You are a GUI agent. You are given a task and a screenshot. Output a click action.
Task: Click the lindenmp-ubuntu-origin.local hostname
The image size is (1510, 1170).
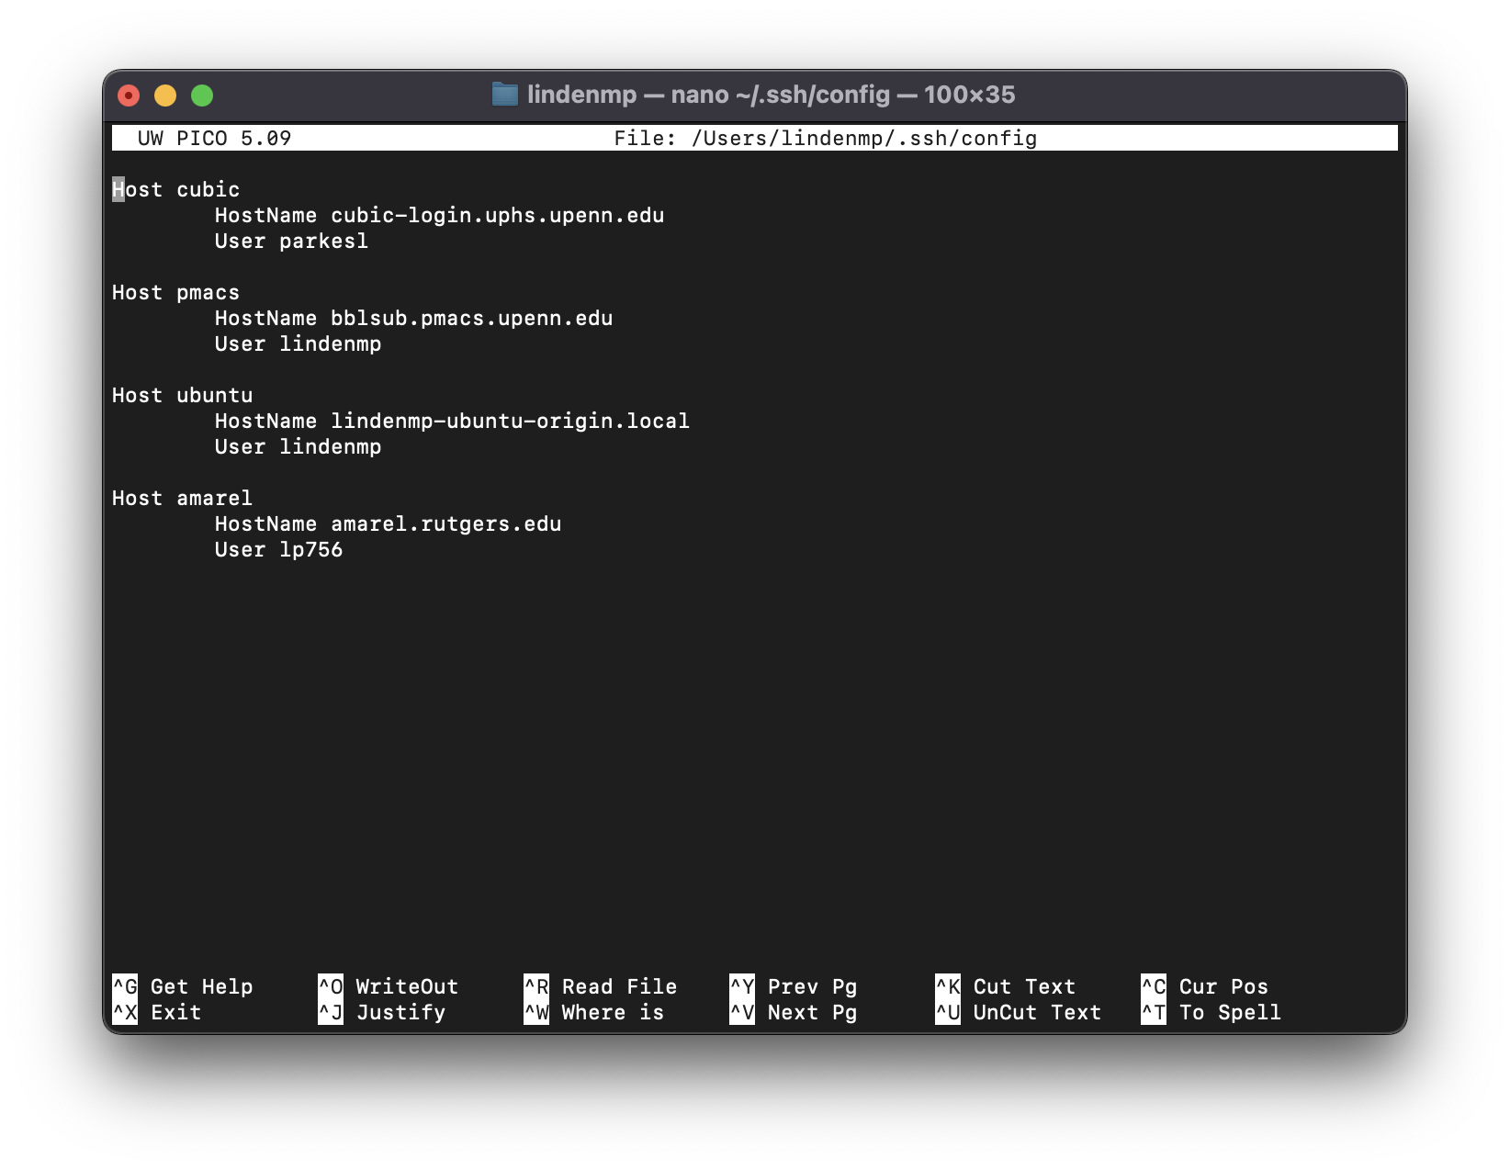tap(510, 422)
